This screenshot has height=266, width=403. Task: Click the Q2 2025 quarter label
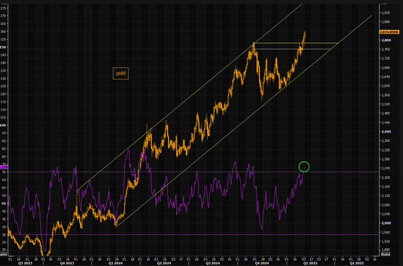(x=358, y=263)
